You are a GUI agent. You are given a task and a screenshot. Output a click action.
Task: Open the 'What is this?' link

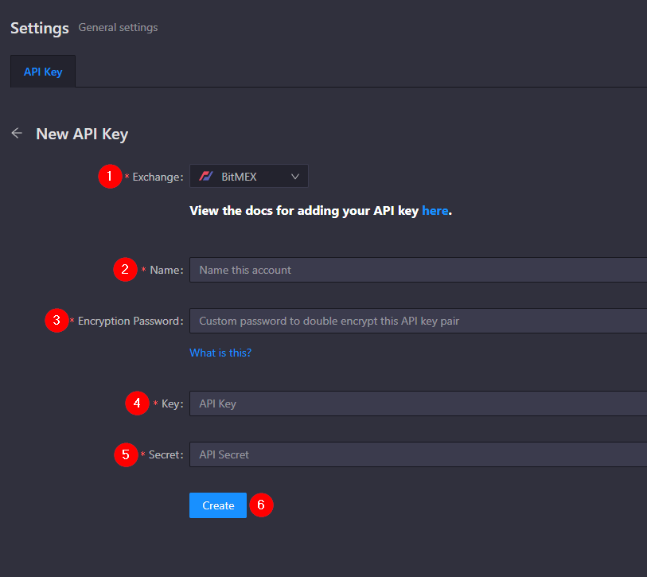[220, 353]
